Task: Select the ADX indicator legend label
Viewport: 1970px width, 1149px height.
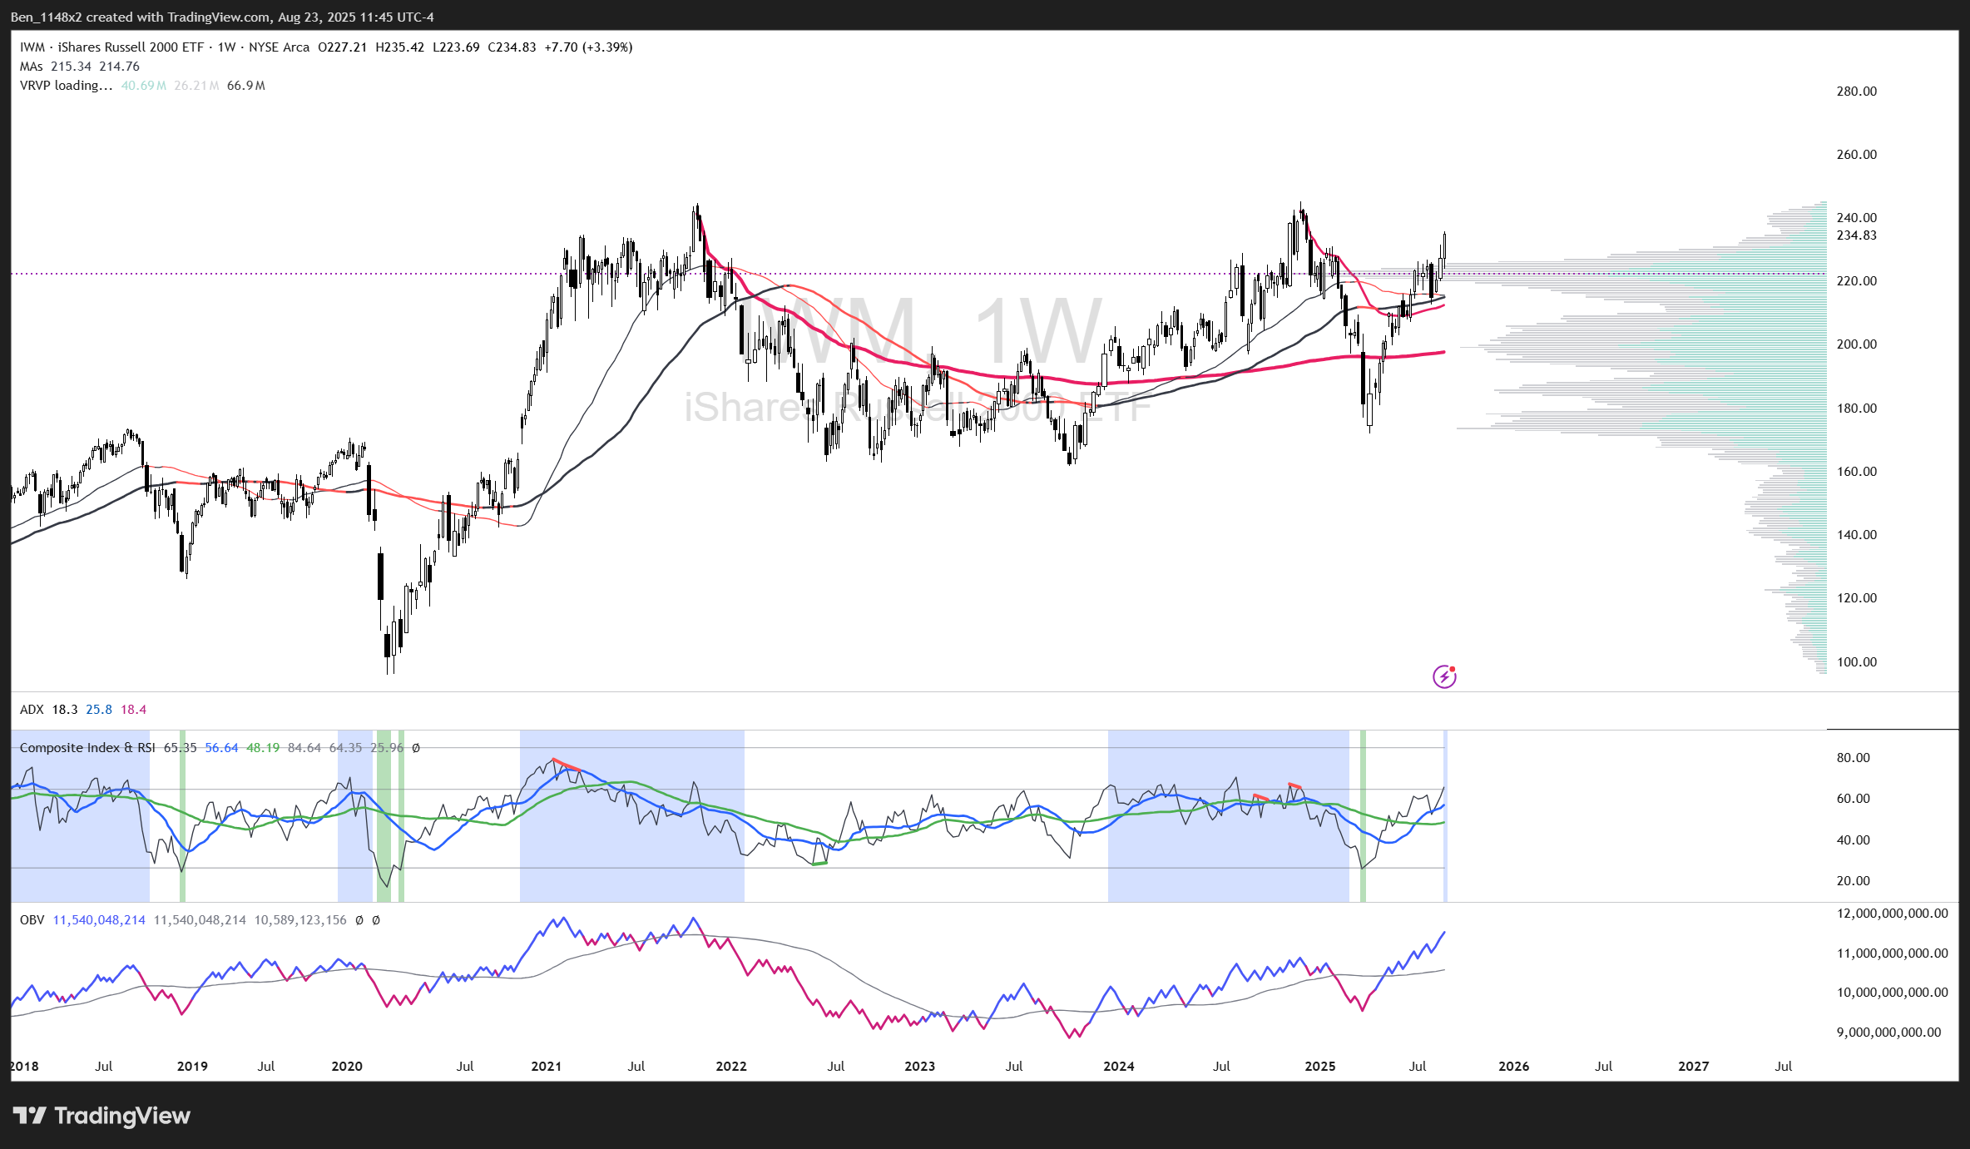Action: pyautogui.click(x=32, y=710)
